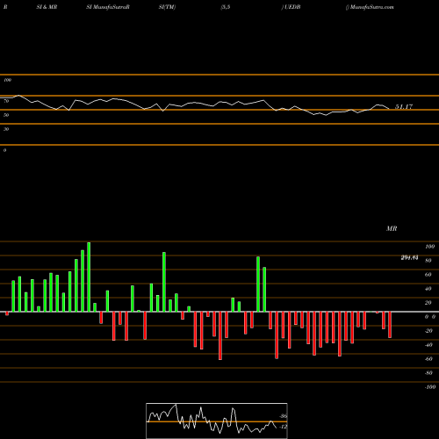Image resolution: width=439 pixels, height=439 pixels.
Task: Click the MR axis -100 label
Action: 430,387
